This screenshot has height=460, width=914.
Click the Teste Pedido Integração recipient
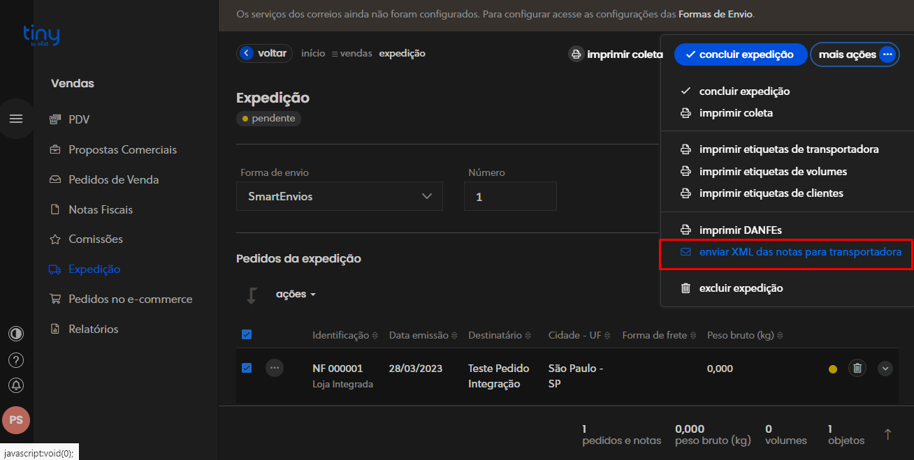[499, 376]
